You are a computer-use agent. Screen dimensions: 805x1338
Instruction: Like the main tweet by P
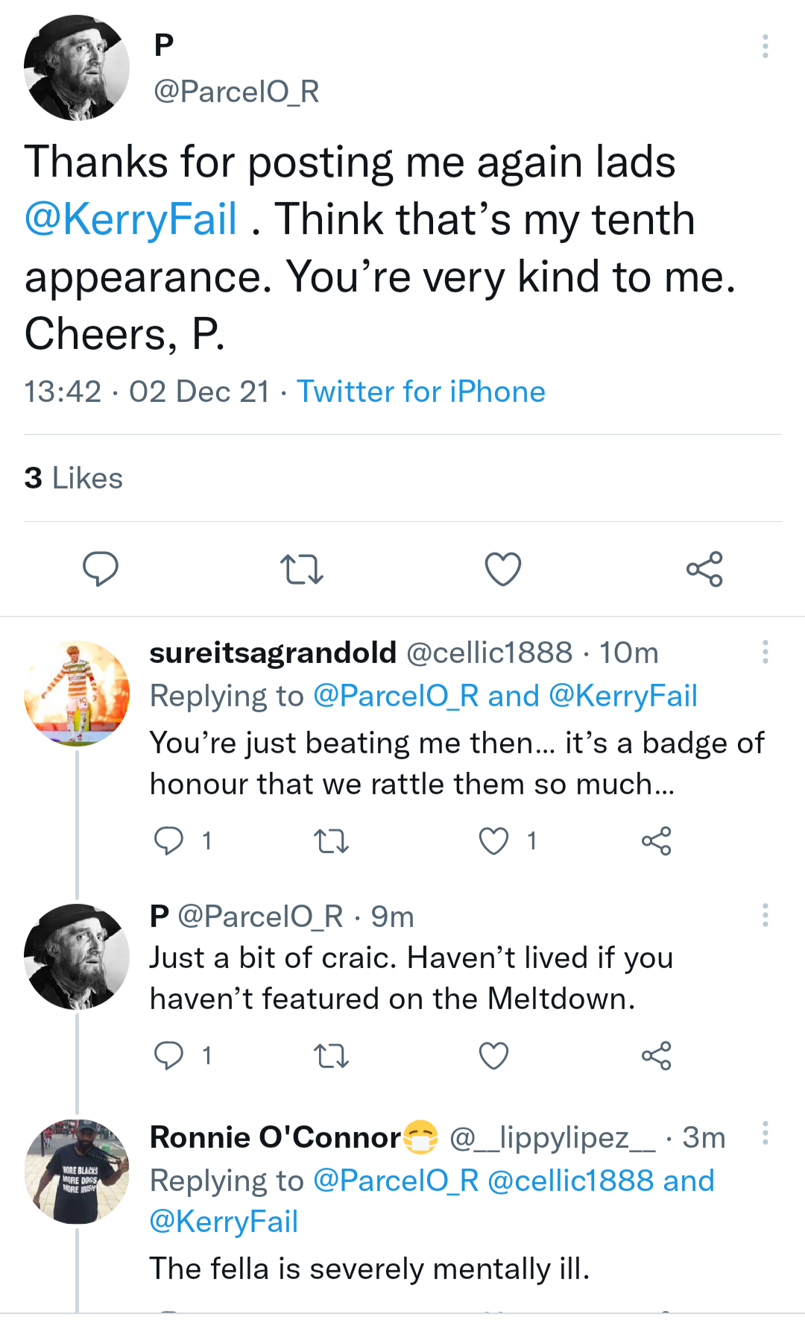(503, 569)
